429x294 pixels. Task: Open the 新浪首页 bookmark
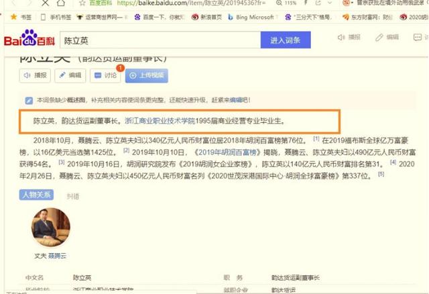(x=206, y=17)
